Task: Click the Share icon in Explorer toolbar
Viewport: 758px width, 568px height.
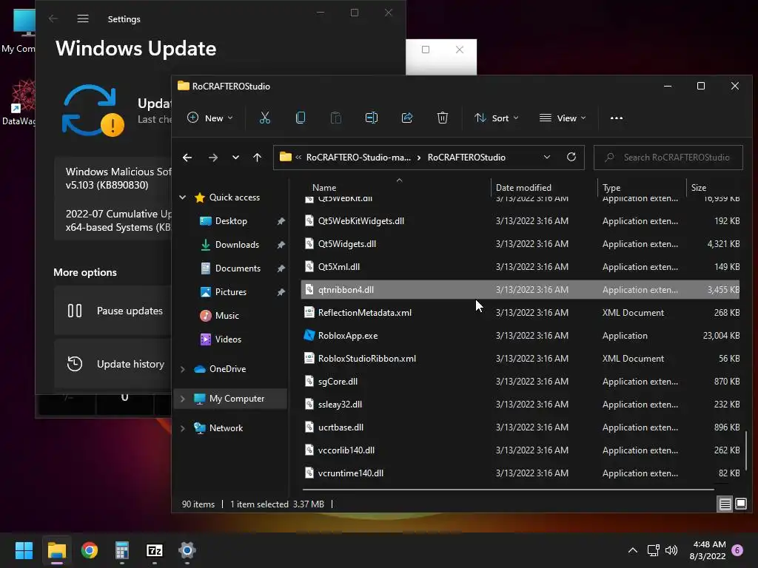Action: coord(407,118)
